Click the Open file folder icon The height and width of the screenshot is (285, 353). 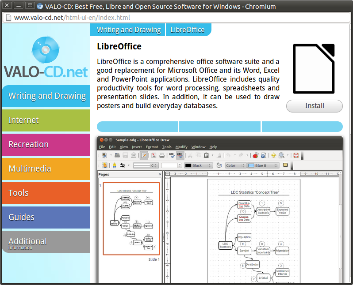point(117,155)
